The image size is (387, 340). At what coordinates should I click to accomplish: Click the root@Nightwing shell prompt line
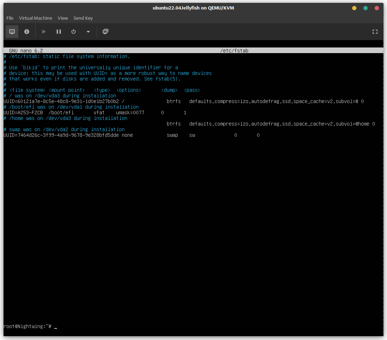point(28,326)
